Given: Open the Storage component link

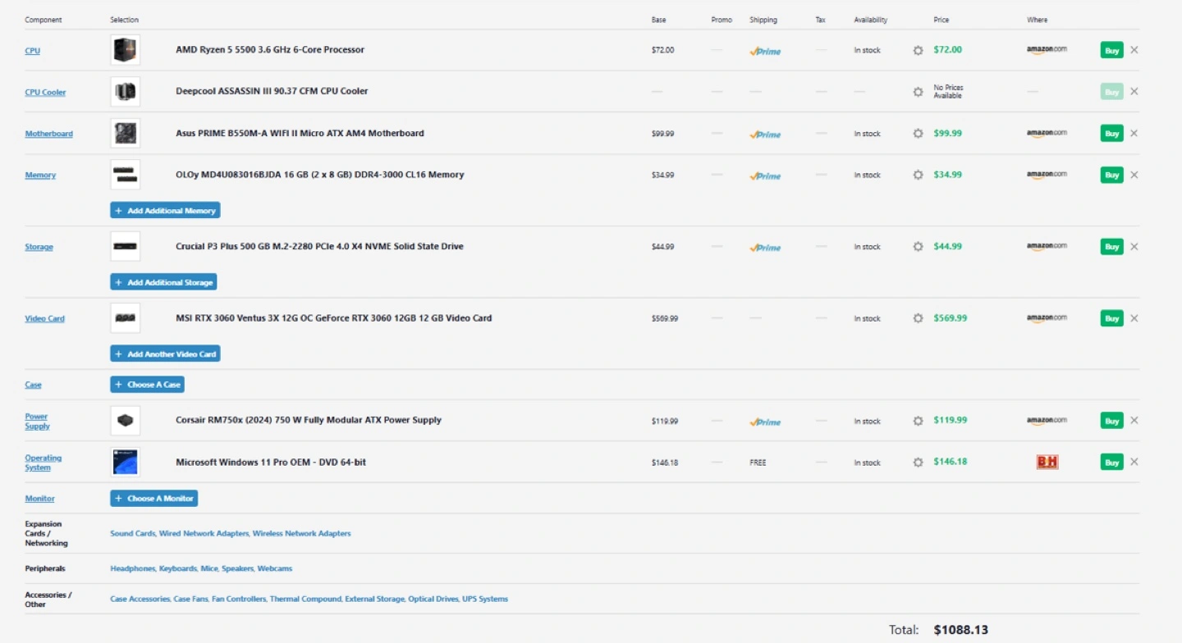Looking at the screenshot, I should point(39,247).
